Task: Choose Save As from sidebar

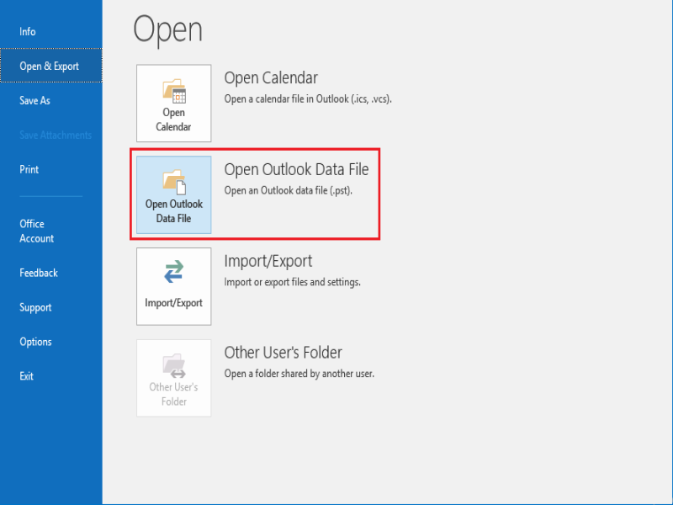Action: tap(34, 100)
